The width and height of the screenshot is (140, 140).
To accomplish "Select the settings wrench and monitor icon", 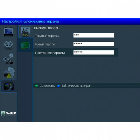I will click(9, 86).
